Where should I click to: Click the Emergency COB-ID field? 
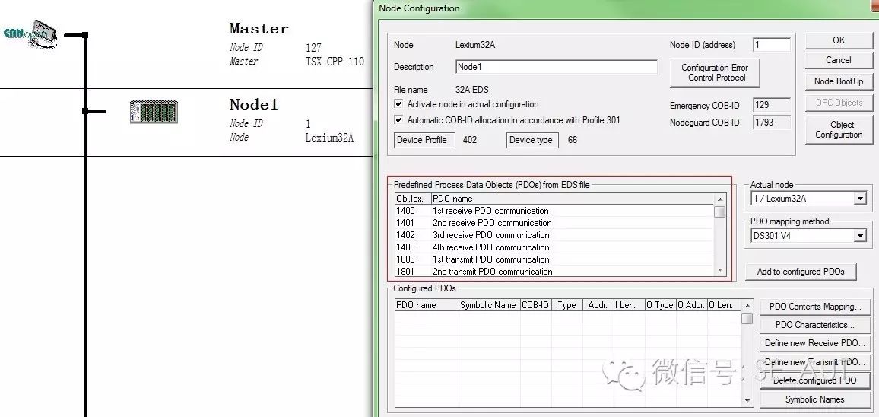pyautogui.click(x=772, y=105)
